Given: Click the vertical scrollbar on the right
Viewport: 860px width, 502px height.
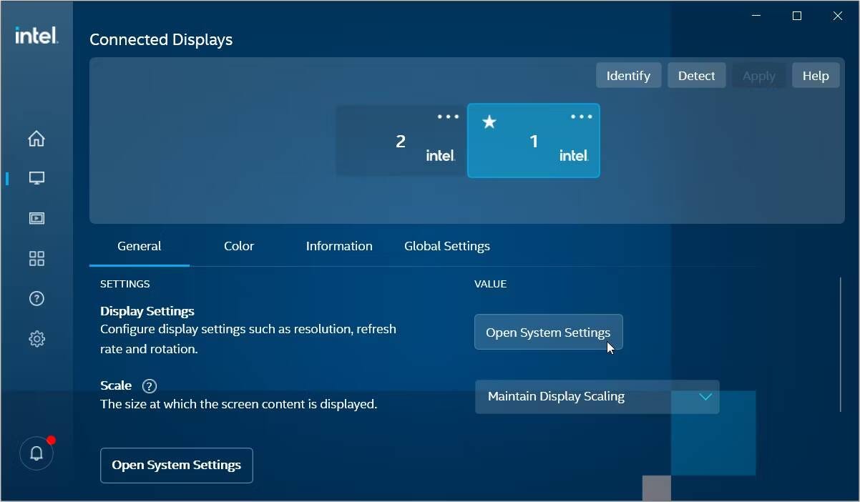Looking at the screenshot, I should click(x=839, y=343).
